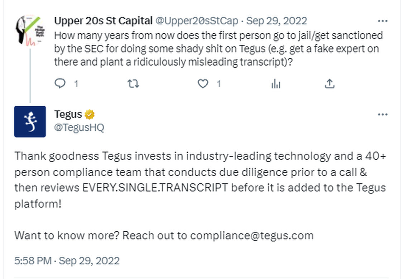The image size is (417, 279).
Task: Visit Upper 20s St Capital display name
Action: (103, 21)
